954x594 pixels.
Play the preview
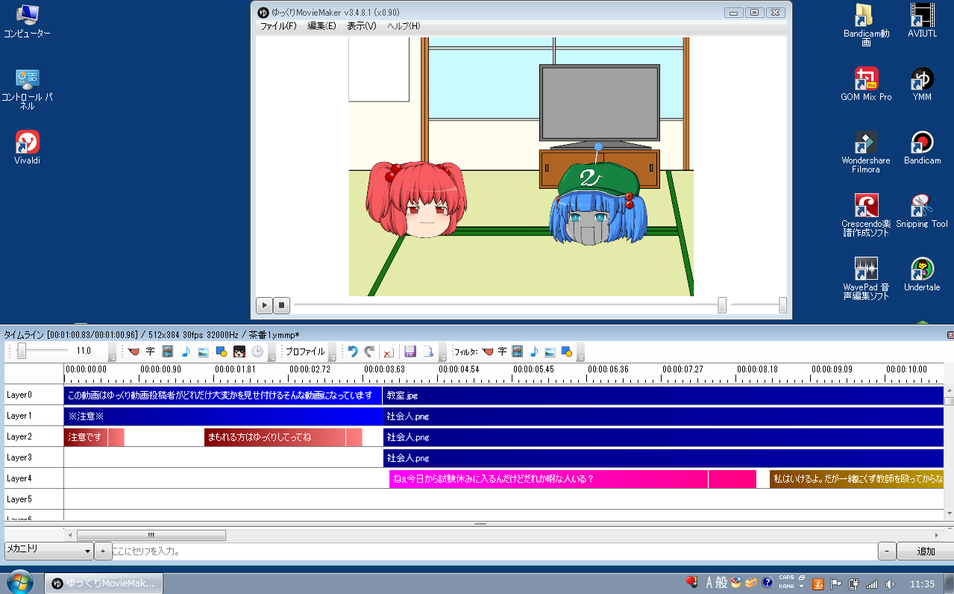tap(264, 304)
